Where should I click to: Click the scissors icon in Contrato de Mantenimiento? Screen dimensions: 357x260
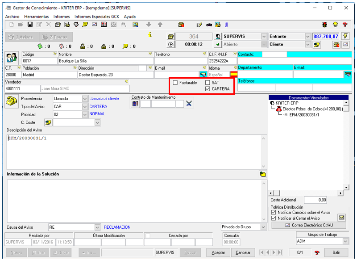(x=189, y=104)
